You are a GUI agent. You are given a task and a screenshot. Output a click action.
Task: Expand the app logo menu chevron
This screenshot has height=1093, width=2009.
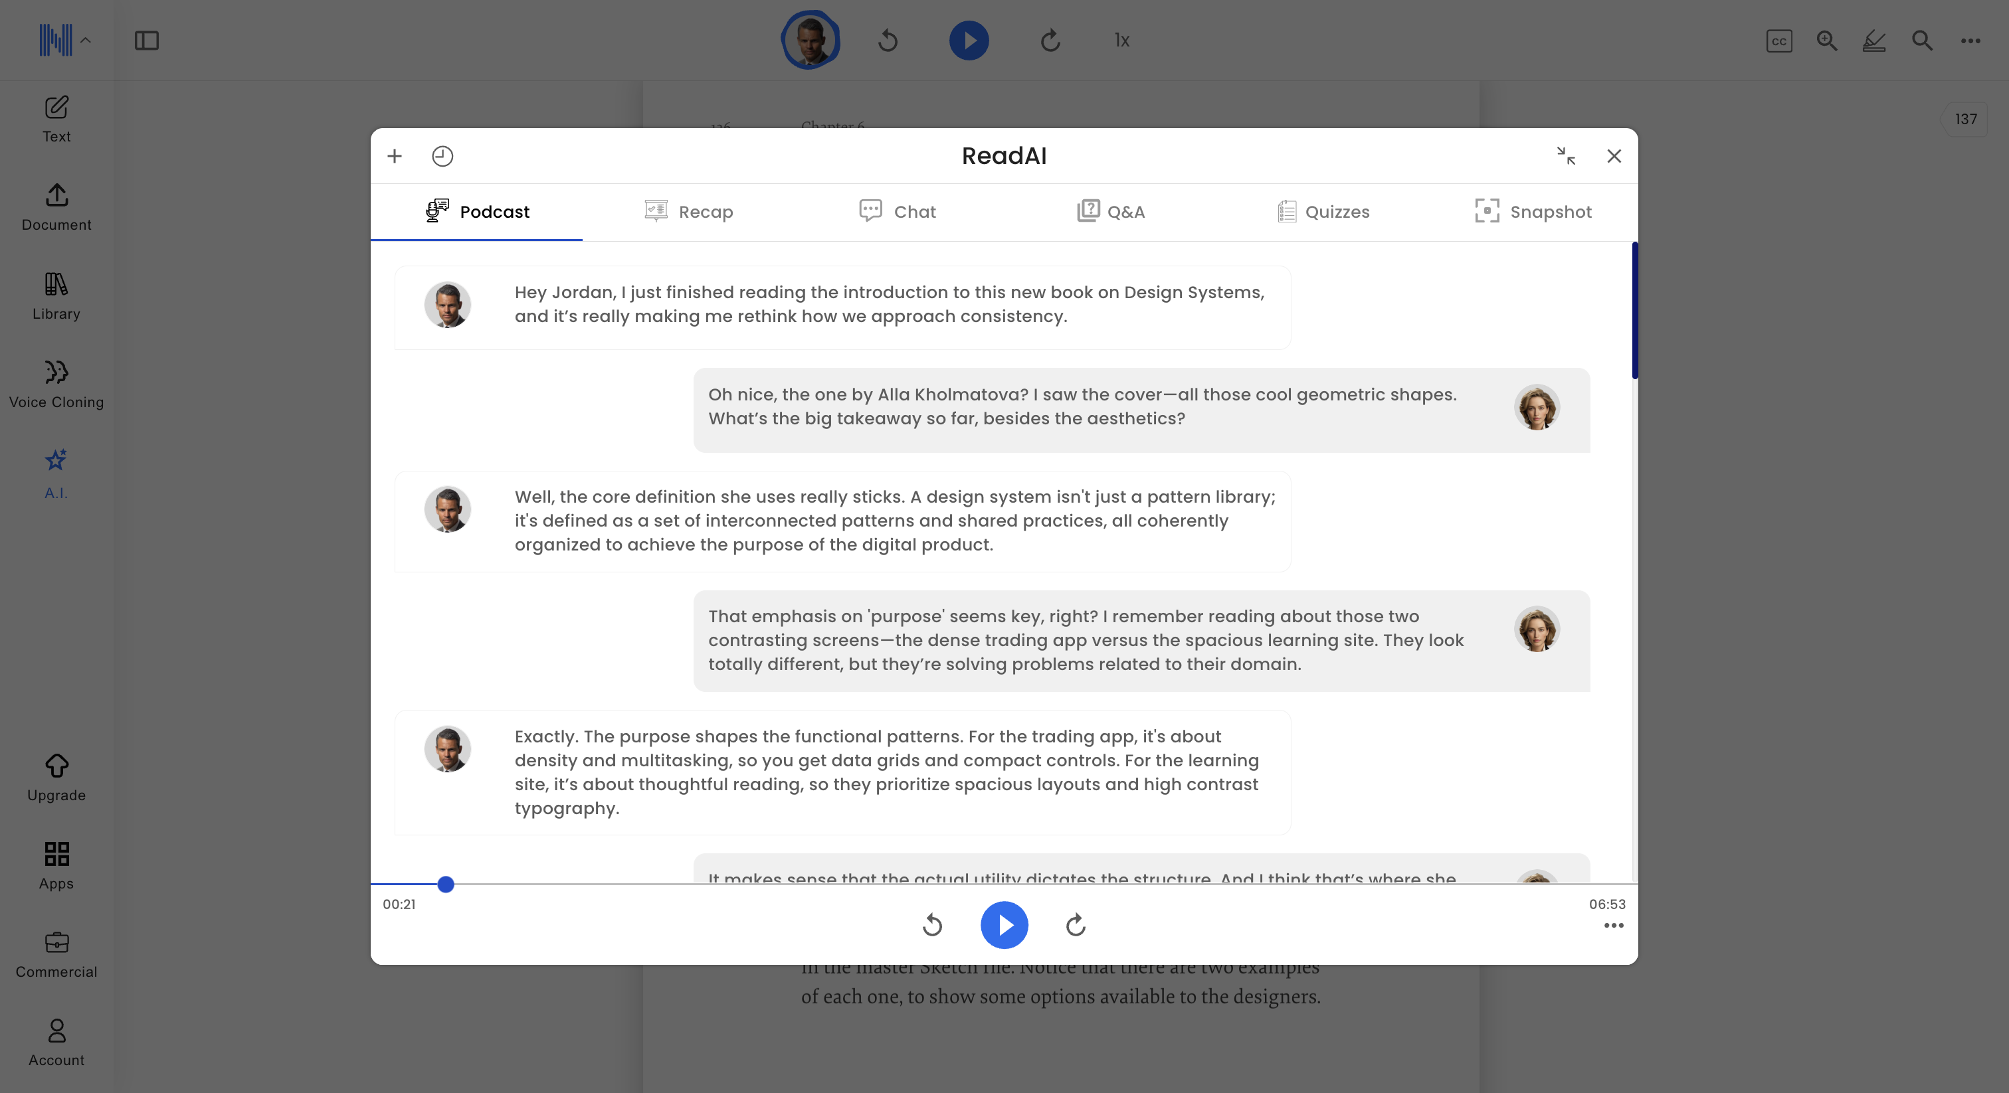tap(86, 41)
